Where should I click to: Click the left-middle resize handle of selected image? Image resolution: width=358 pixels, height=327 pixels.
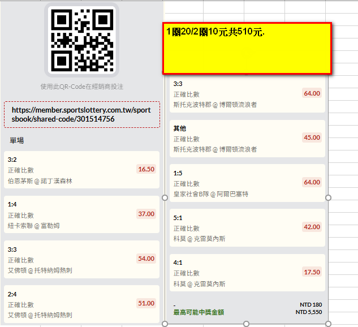point(165,198)
